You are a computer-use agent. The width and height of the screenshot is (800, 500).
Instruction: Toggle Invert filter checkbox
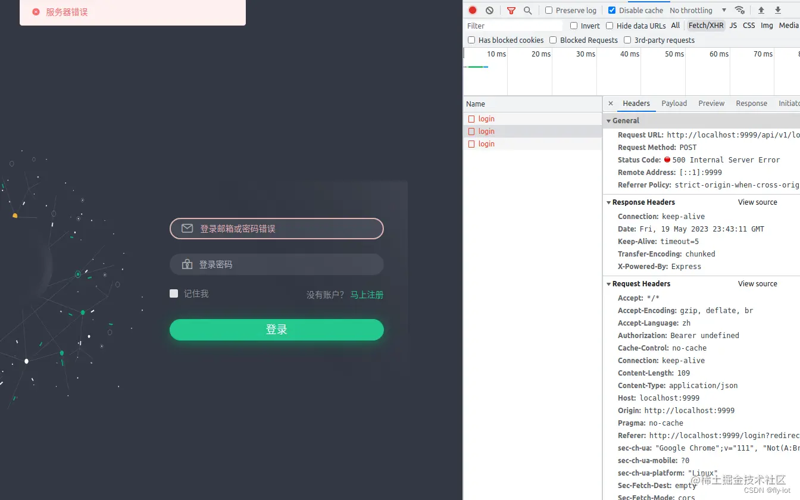click(574, 26)
